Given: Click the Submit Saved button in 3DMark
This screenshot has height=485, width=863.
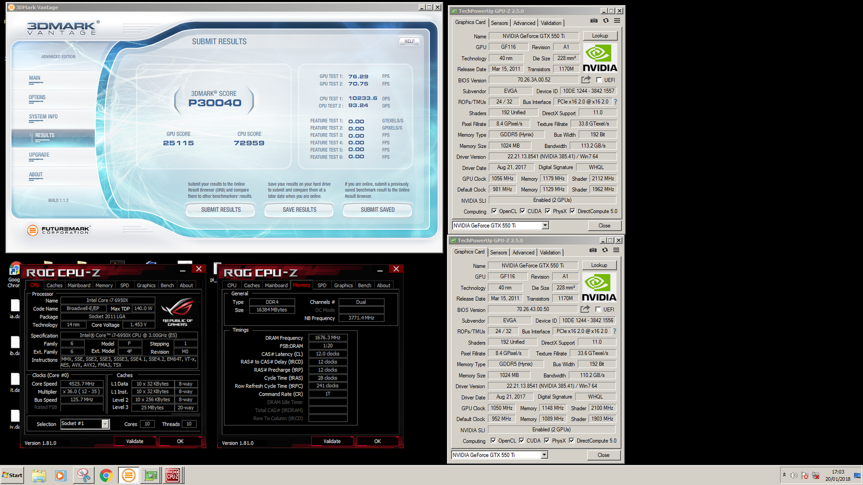Looking at the screenshot, I should (378, 210).
